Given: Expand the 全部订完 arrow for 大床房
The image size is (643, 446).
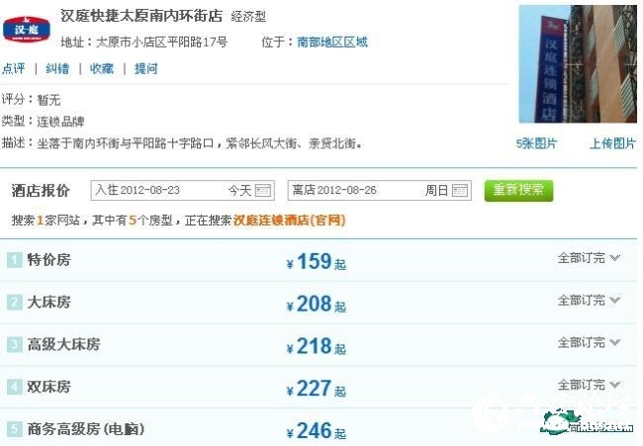Looking at the screenshot, I should coord(614,300).
